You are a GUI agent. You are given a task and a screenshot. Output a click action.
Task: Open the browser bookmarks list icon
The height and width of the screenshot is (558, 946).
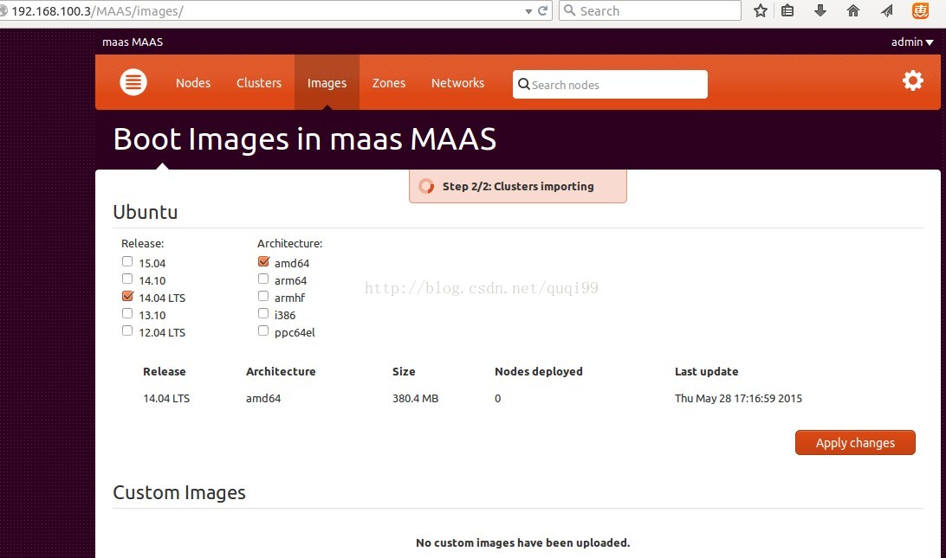(x=787, y=10)
